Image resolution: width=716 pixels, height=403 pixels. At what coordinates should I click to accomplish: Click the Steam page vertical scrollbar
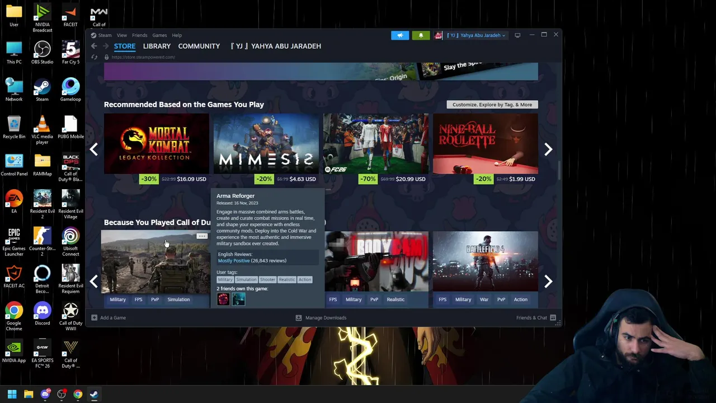559,171
